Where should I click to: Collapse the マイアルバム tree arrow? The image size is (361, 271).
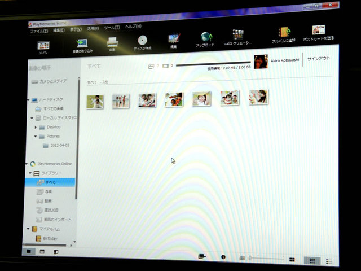click(28, 229)
